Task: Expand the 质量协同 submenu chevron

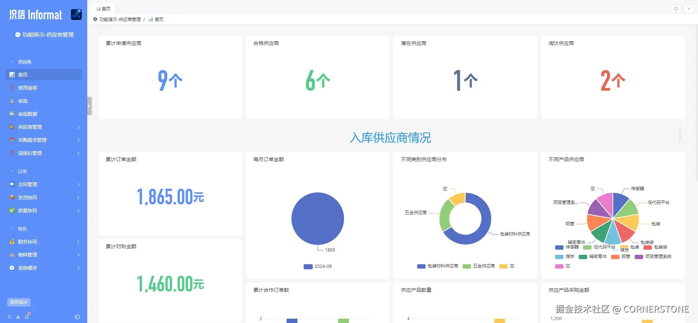Action: pyautogui.click(x=78, y=210)
